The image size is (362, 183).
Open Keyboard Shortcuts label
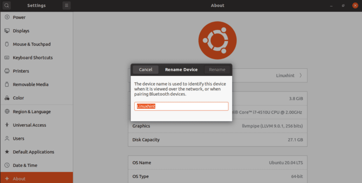(33, 58)
